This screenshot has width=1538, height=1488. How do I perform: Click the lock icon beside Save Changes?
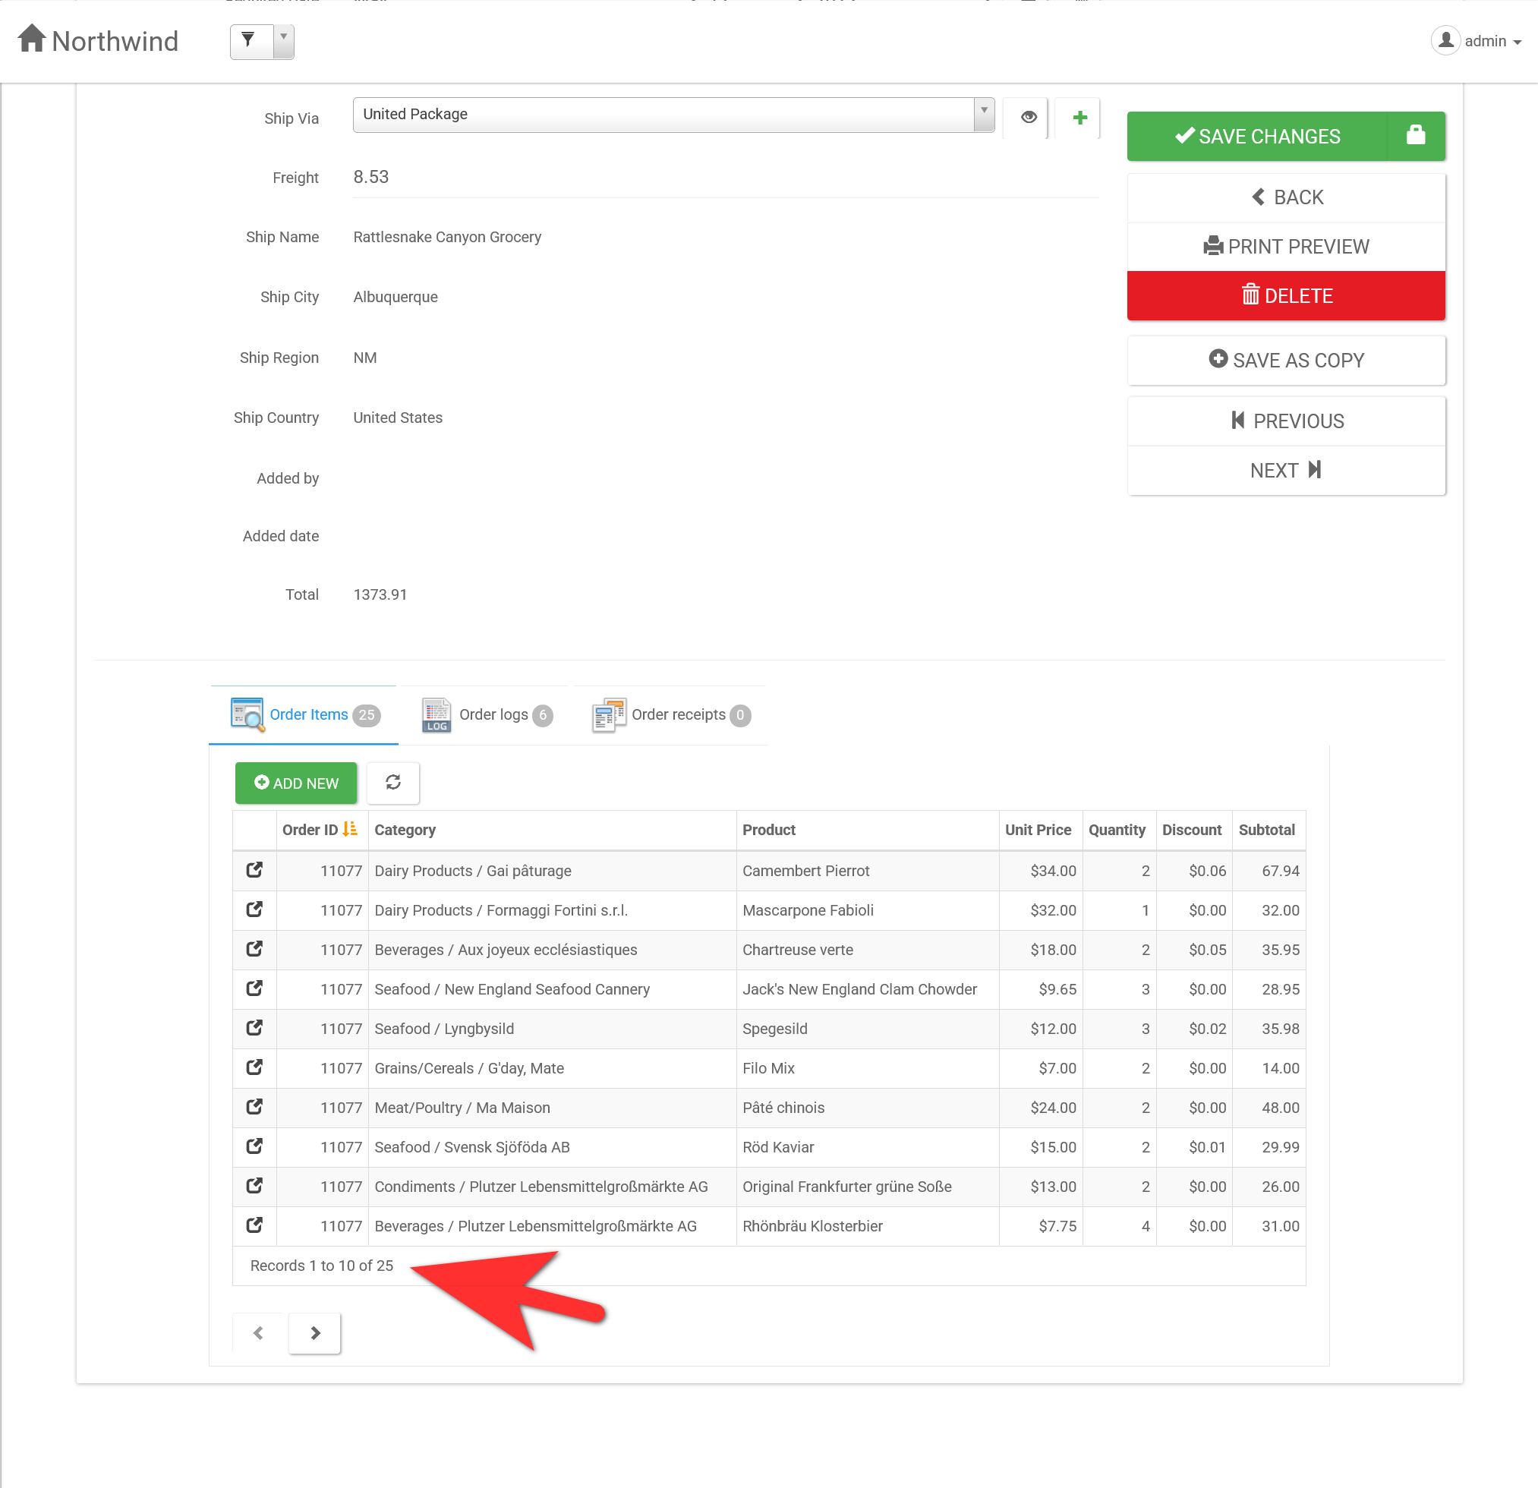coord(1415,136)
